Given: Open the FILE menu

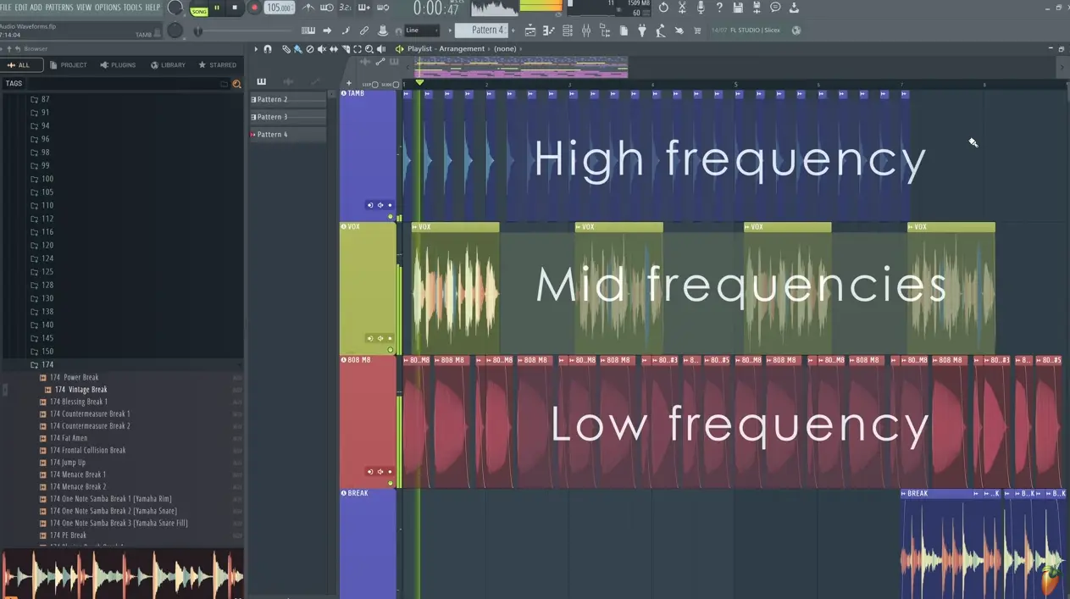Looking at the screenshot, I should (x=7, y=7).
